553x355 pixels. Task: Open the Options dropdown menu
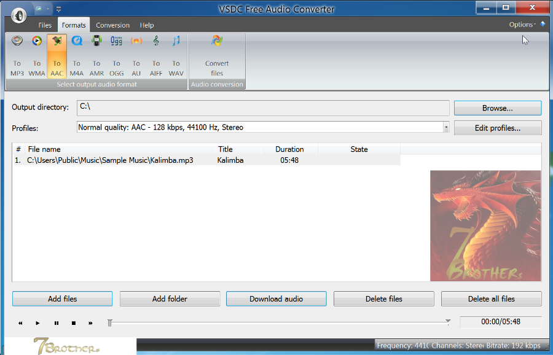522,25
